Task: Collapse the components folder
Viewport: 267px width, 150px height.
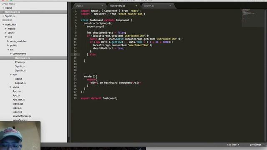Action: 10,54
